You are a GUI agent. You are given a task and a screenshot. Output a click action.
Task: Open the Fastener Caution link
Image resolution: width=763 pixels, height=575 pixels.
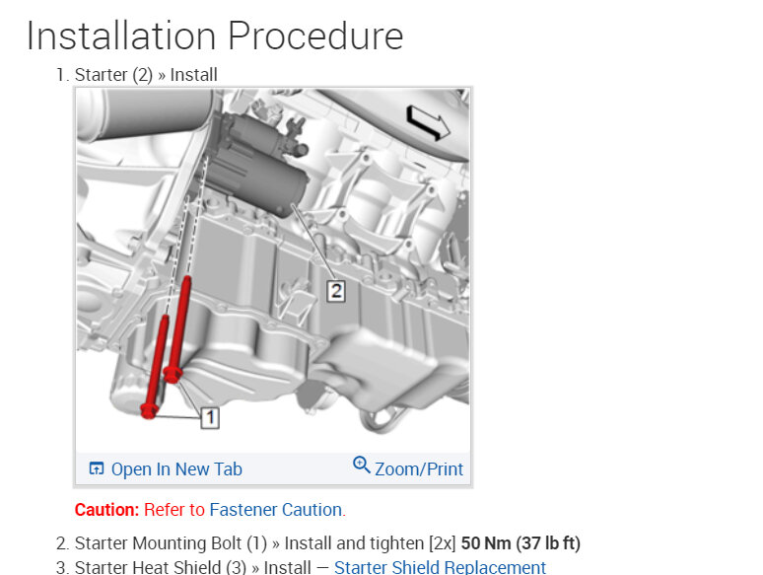coord(275,510)
